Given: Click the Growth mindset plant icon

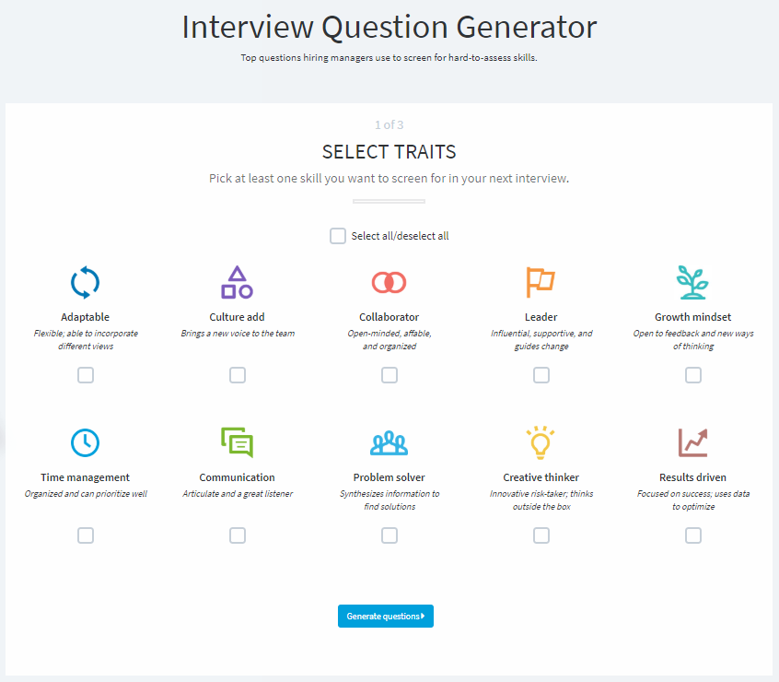Looking at the screenshot, I should tap(692, 282).
